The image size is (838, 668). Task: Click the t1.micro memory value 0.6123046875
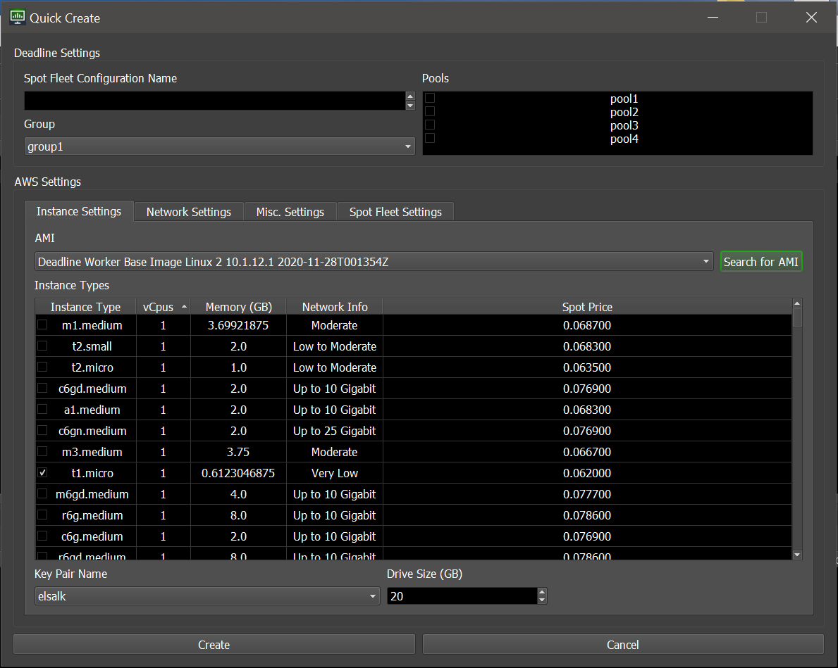click(x=238, y=473)
